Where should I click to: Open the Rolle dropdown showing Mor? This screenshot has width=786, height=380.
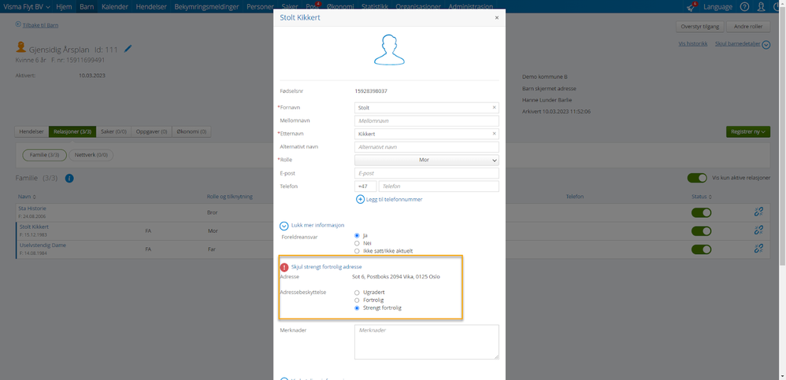[427, 160]
